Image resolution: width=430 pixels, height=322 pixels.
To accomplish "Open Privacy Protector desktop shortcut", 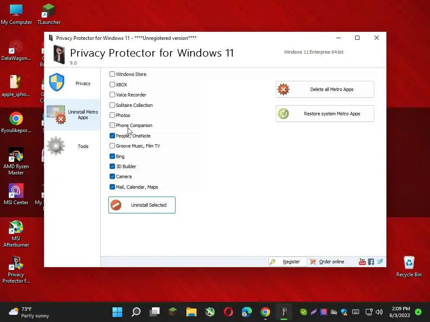I will click(16, 270).
